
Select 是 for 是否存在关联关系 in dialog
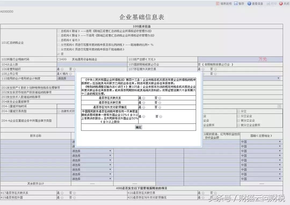click(143, 98)
